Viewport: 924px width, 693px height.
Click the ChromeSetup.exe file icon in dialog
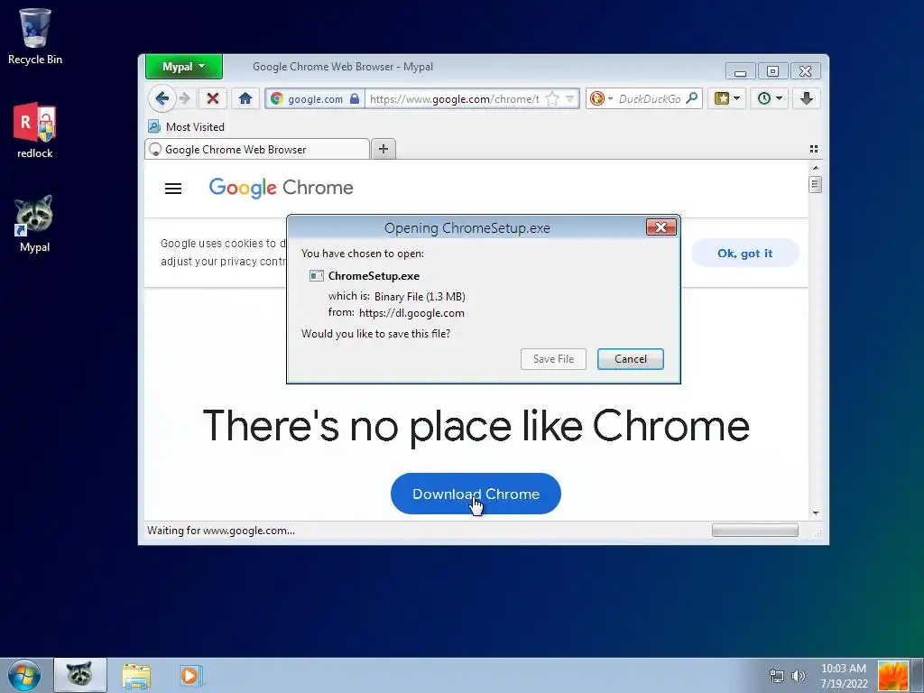point(317,276)
